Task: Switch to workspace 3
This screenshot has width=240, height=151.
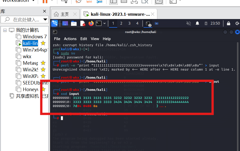Action: point(129,23)
